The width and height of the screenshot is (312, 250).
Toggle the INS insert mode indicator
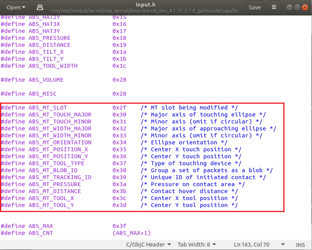point(300,245)
